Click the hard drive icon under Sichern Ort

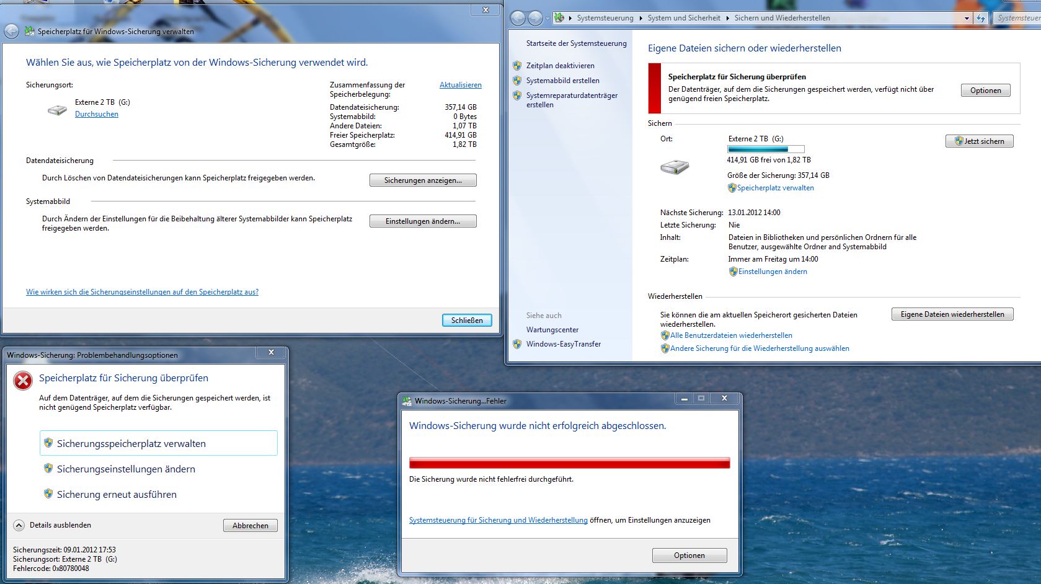pos(675,167)
